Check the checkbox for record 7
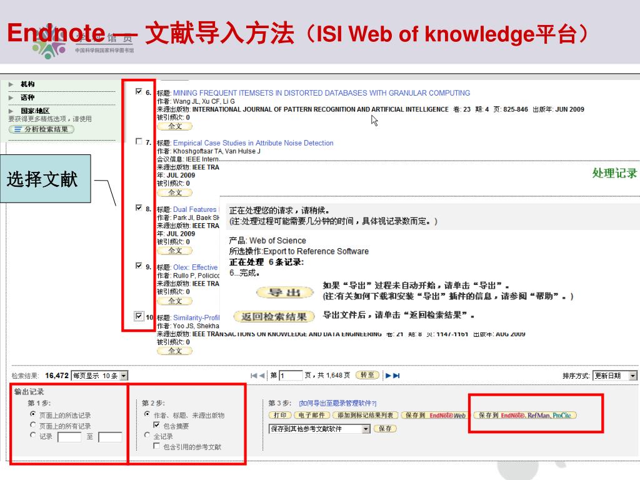640x480 pixels. pyautogui.click(x=139, y=141)
